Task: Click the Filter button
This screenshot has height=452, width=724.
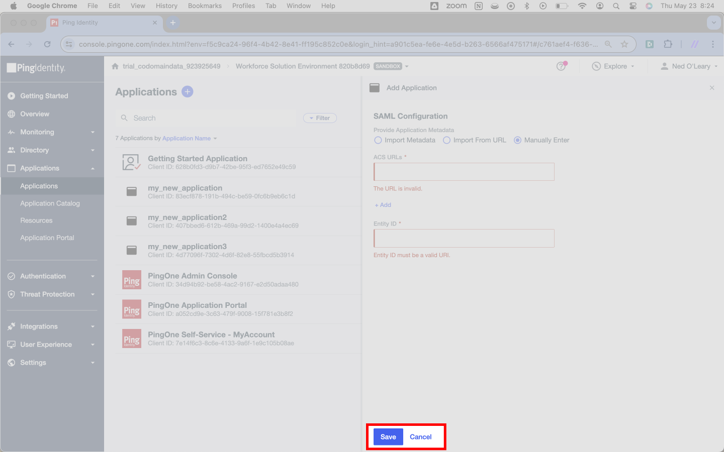Action: click(320, 118)
